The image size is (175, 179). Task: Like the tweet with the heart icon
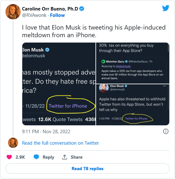point(9,157)
